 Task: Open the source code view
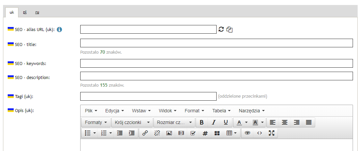pyautogui.click(x=259, y=133)
